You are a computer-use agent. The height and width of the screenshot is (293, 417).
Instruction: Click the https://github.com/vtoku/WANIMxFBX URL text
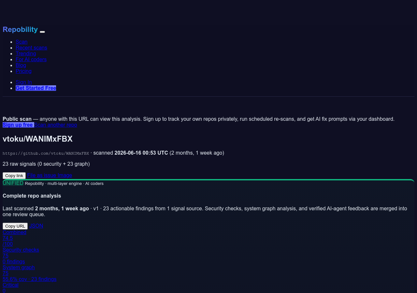pos(46,153)
